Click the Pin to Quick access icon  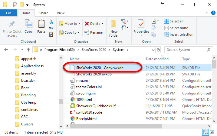pos(12,24)
